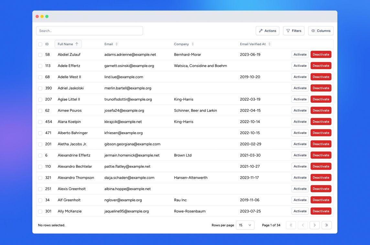Deactivate user Abdiel Zulauf
This screenshot has width=370, height=245.
click(x=321, y=55)
